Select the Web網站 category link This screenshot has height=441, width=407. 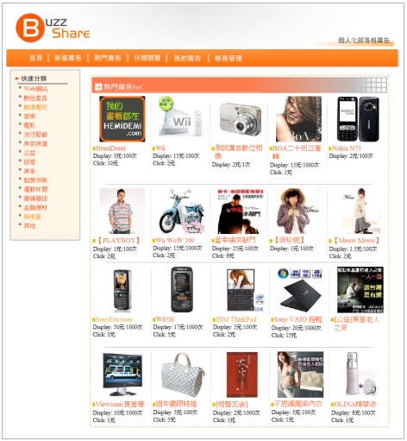click(35, 89)
